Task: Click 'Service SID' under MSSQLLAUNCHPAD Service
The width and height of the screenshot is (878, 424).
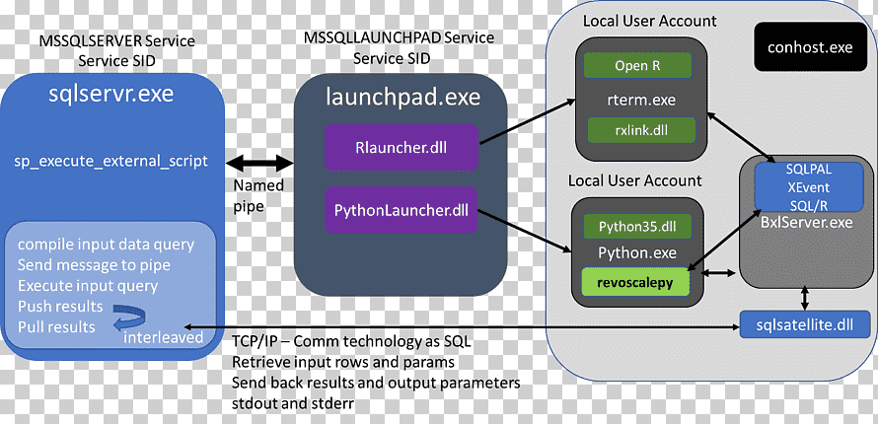Action: [392, 58]
